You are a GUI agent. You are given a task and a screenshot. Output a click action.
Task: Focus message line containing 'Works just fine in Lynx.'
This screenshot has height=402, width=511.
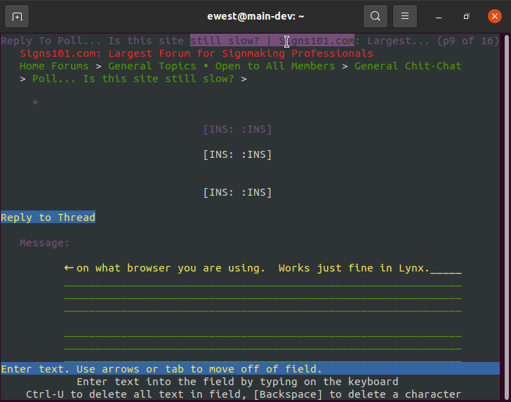[263, 268]
